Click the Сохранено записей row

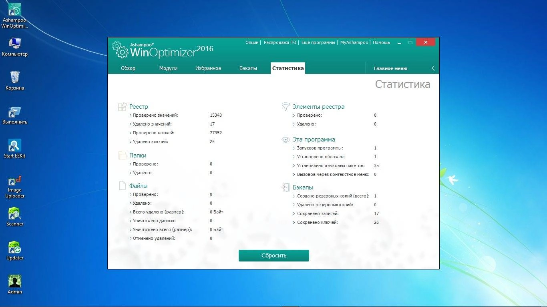(336, 213)
